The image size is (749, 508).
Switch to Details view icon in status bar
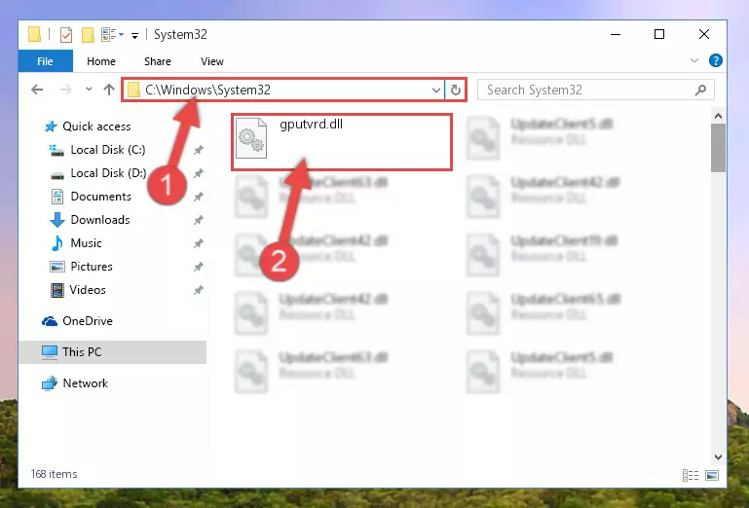pyautogui.click(x=691, y=475)
